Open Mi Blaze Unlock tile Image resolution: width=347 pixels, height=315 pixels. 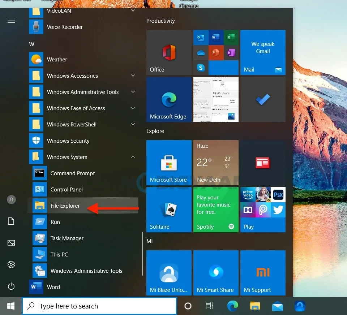(x=169, y=273)
